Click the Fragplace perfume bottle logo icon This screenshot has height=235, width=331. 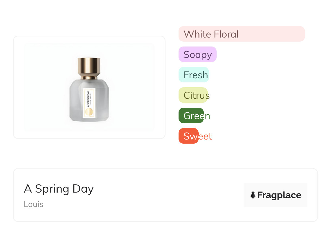[x=253, y=195]
